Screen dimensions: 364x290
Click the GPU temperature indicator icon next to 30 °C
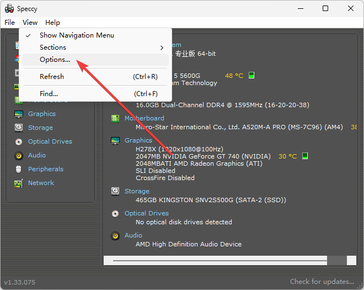click(305, 156)
